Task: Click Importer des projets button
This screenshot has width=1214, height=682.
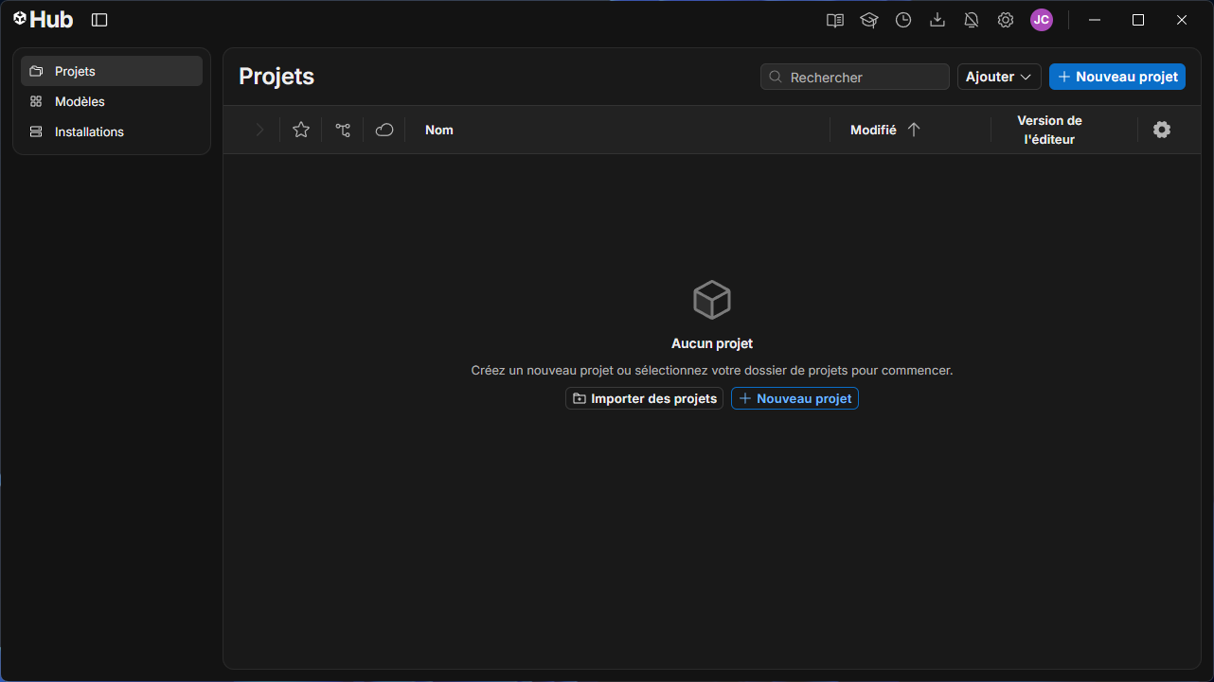Action: pyautogui.click(x=644, y=398)
